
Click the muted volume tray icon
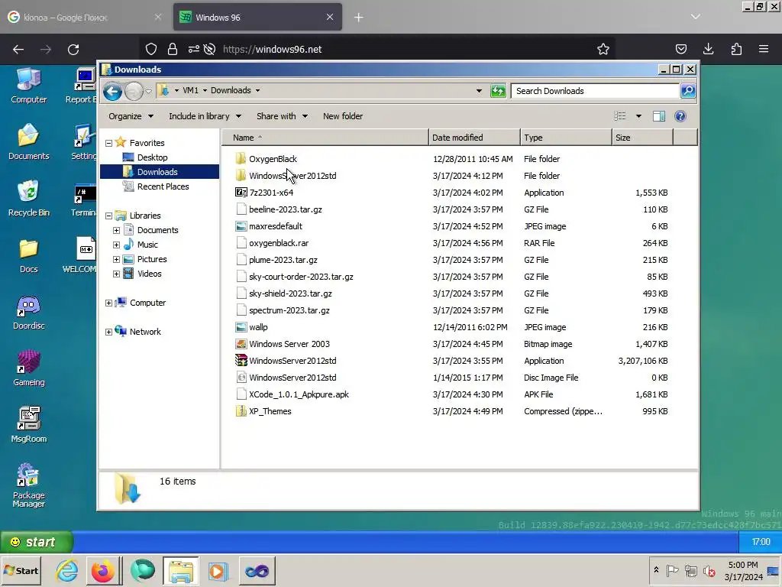coord(709,570)
